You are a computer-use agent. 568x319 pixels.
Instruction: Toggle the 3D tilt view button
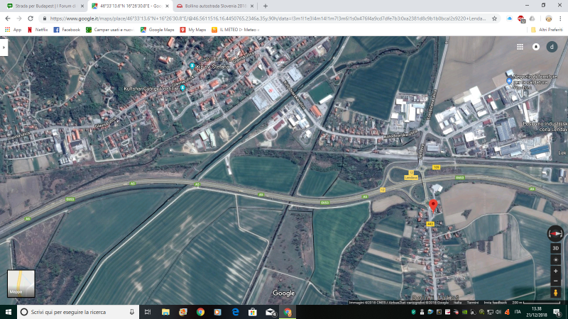pyautogui.click(x=555, y=248)
